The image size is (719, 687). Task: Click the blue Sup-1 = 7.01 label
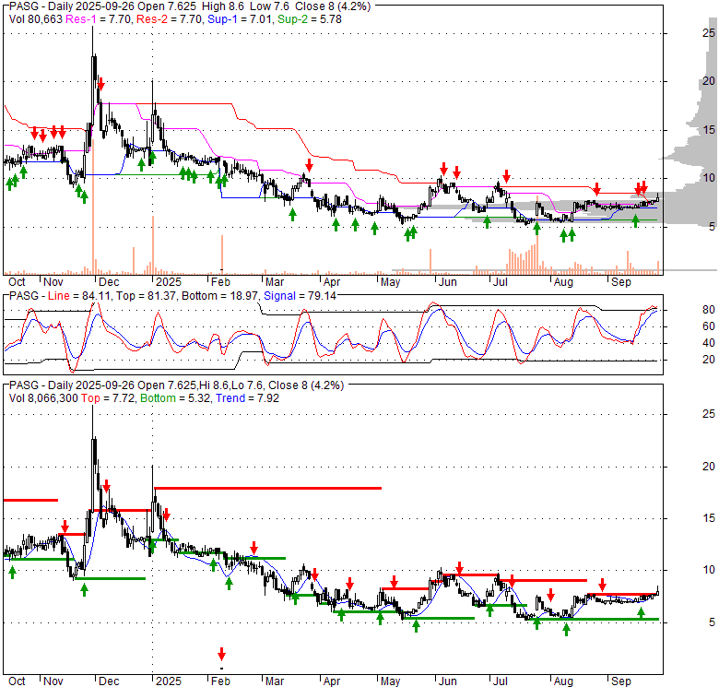pyautogui.click(x=241, y=19)
